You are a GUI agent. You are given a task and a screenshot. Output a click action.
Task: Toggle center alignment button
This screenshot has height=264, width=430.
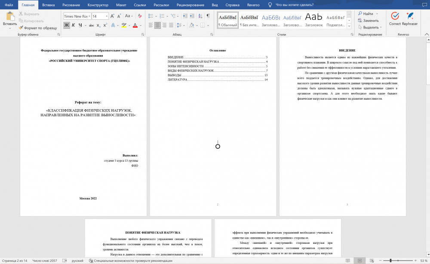157,25
